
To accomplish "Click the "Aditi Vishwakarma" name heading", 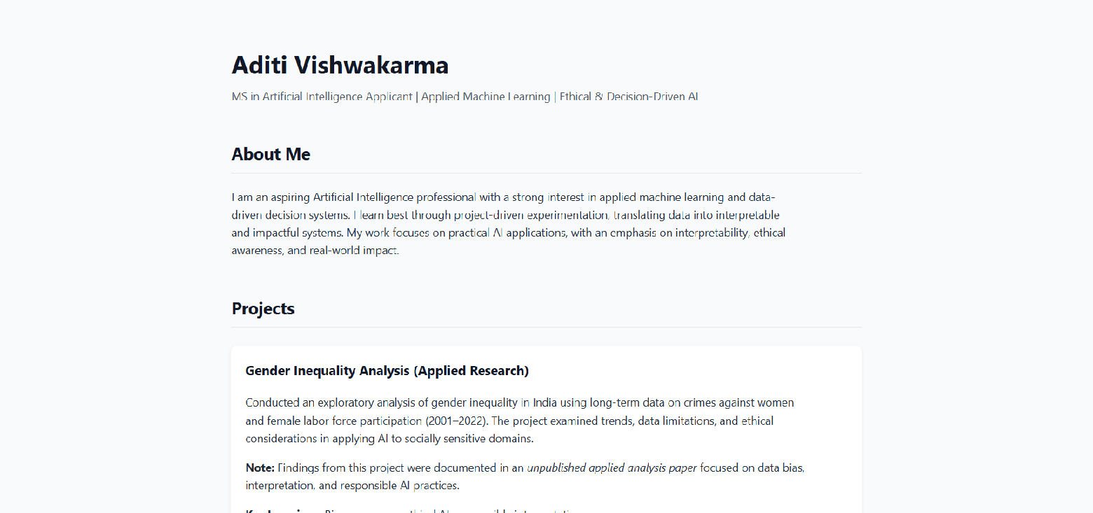I will pos(340,65).
